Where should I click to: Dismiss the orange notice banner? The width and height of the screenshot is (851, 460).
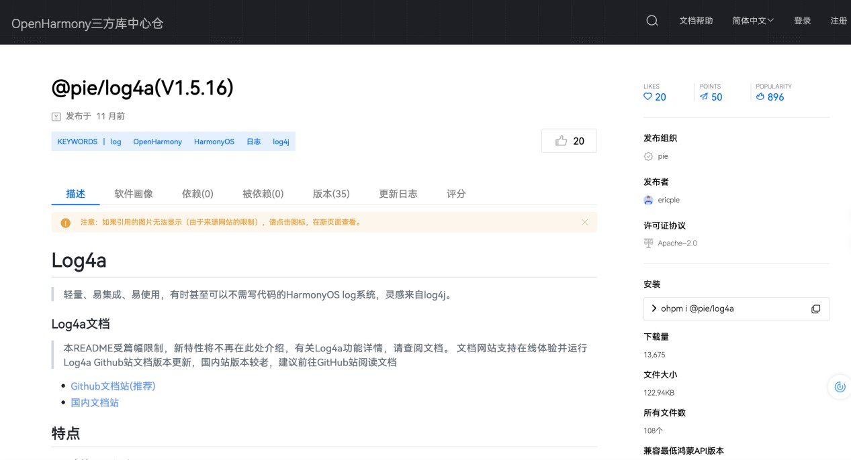pyautogui.click(x=584, y=222)
